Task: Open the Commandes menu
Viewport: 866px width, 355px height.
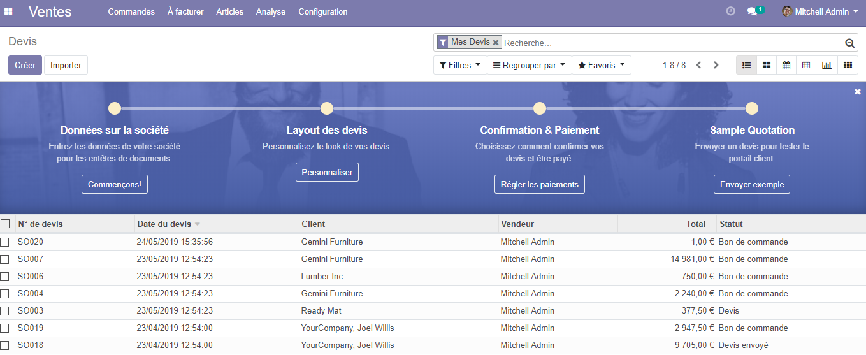Action: 131,12
